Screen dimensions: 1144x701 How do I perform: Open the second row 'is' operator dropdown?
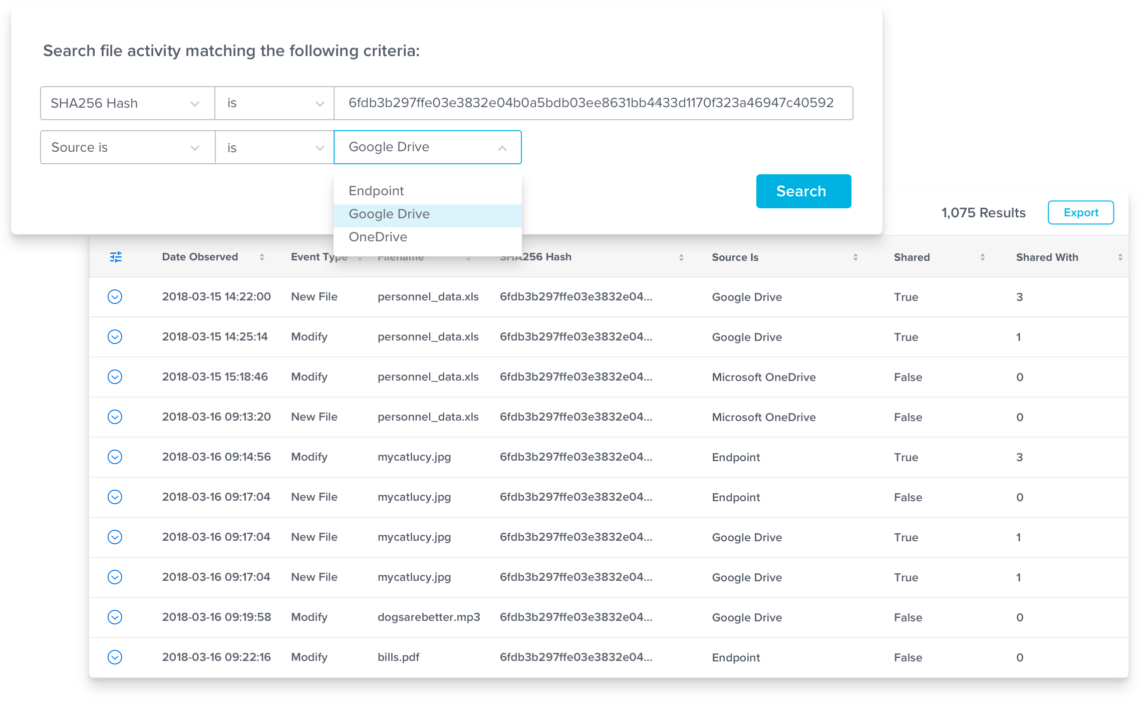pyautogui.click(x=274, y=147)
